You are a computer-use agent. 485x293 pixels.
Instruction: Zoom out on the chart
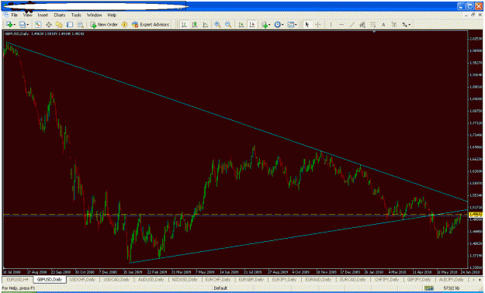tap(228, 25)
